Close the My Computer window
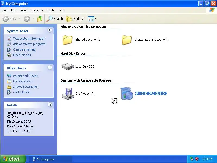 point(213,4)
